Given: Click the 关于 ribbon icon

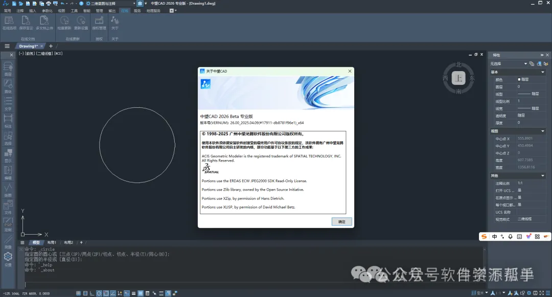Looking at the screenshot, I should pos(115,23).
